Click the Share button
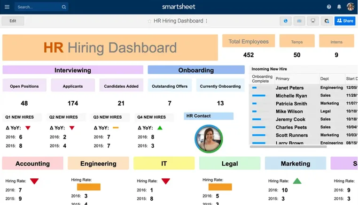 click(345, 21)
